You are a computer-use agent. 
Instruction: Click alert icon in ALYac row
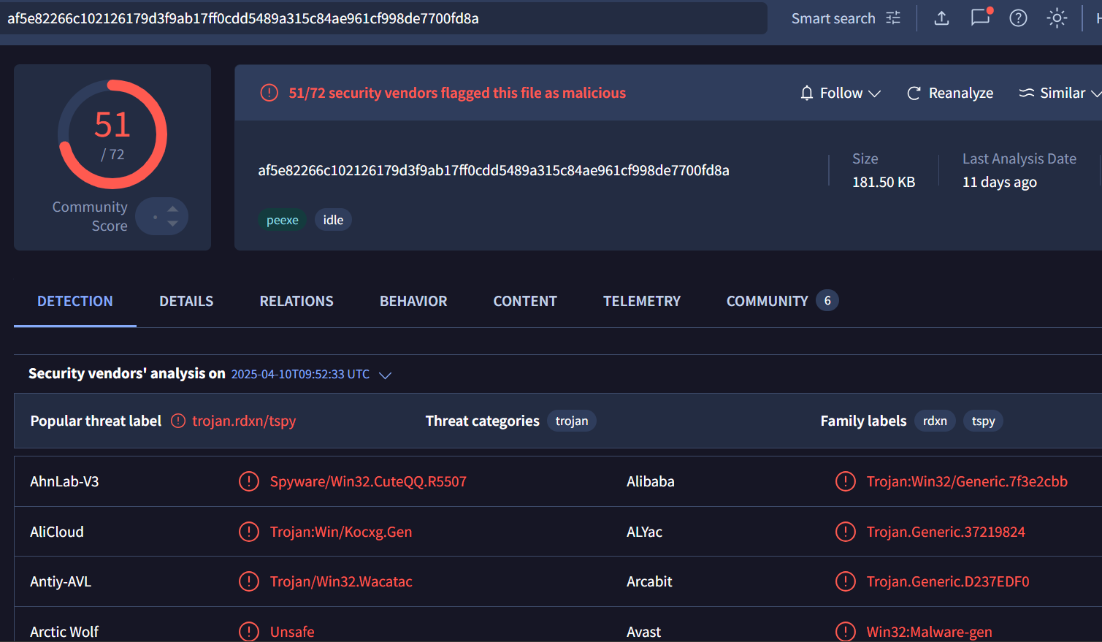click(x=846, y=532)
